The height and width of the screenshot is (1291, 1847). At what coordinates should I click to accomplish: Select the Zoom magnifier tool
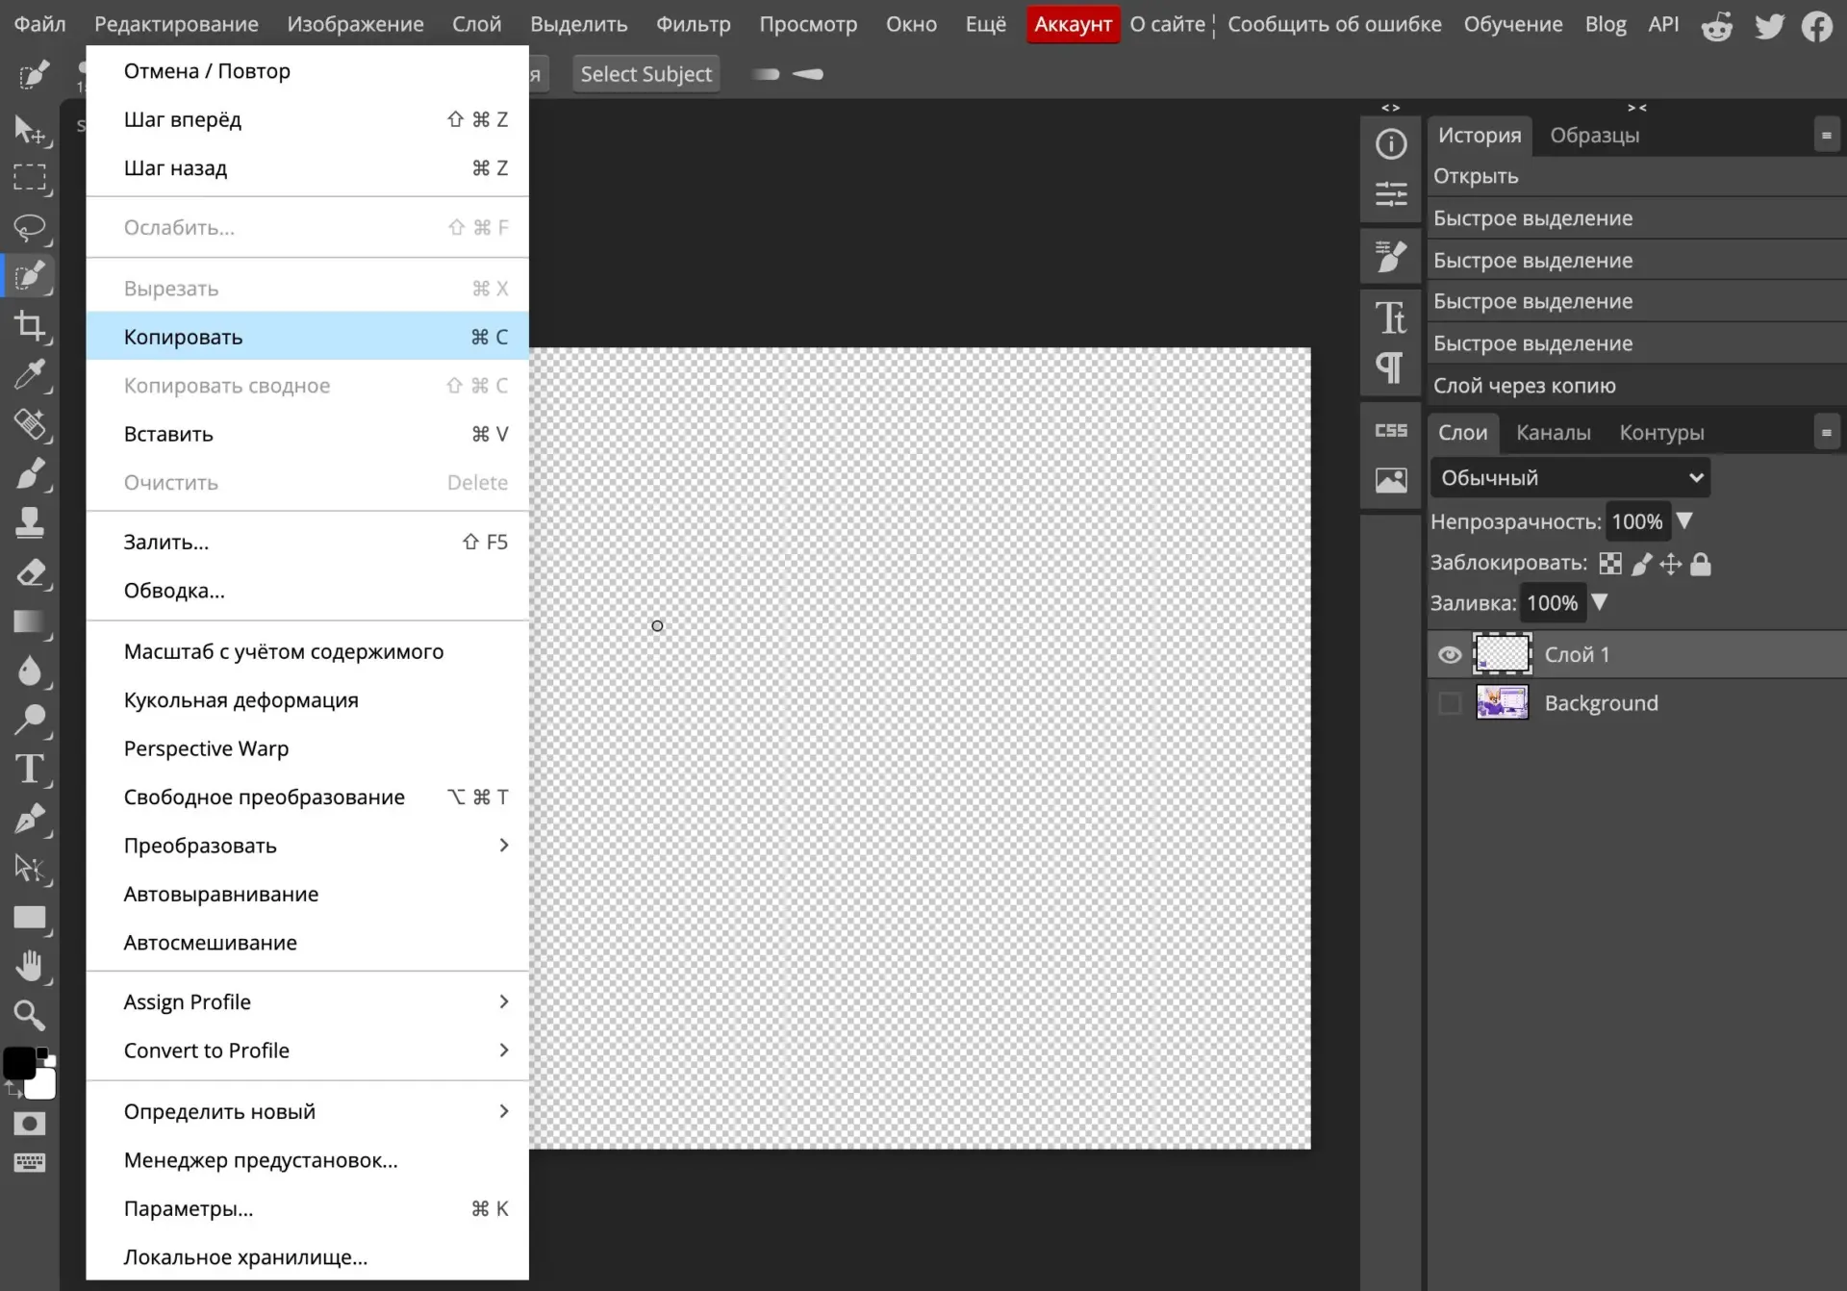click(30, 1015)
